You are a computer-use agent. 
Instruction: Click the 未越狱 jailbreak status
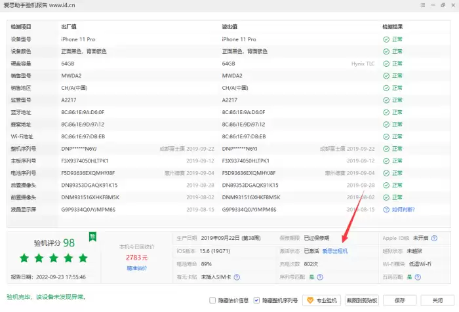(x=414, y=251)
